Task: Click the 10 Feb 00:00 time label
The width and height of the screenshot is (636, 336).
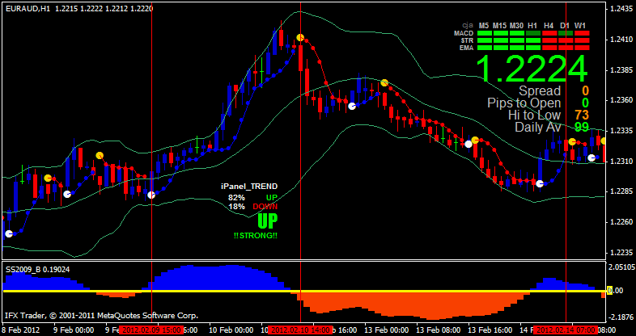Action: tap(232, 330)
